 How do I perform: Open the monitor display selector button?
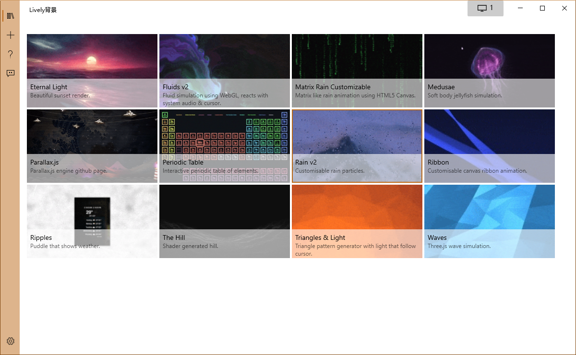485,8
